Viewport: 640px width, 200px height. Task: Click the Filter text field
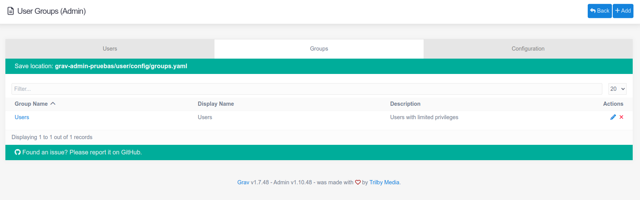click(x=306, y=89)
